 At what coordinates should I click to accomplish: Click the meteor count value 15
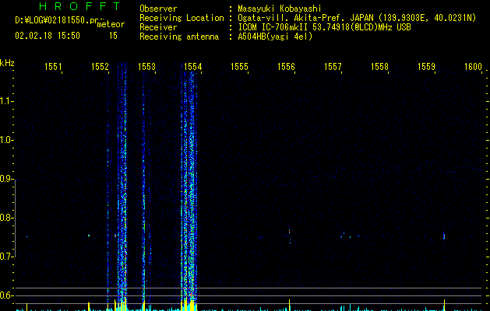tap(113, 36)
